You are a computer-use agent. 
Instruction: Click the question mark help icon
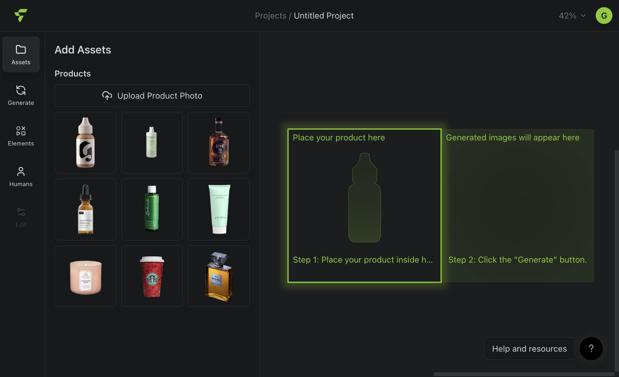pos(591,348)
